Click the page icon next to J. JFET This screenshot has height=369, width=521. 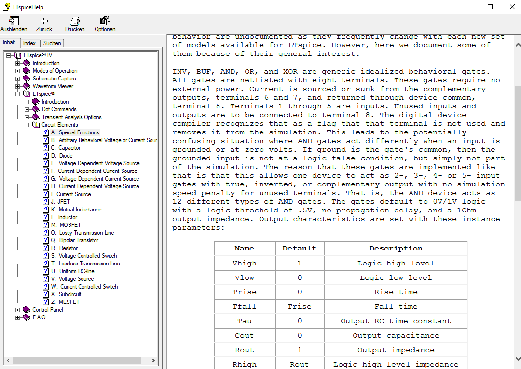tap(46, 202)
